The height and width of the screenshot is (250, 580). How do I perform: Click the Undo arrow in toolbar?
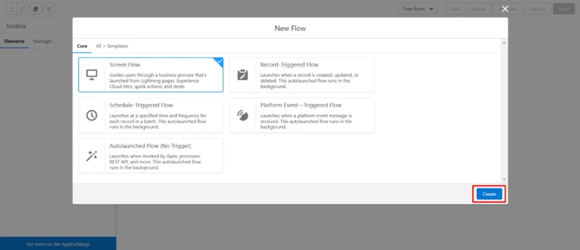[x=11, y=9]
